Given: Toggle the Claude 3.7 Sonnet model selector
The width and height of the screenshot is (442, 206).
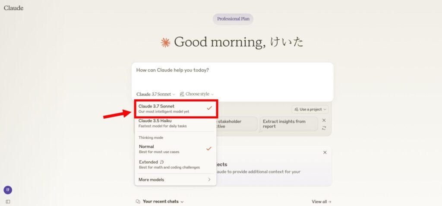Looking at the screenshot, I should coord(156,94).
